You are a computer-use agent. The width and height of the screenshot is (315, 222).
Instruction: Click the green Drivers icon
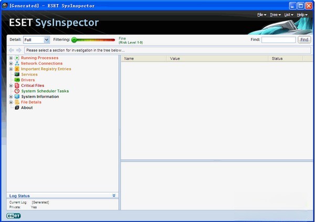(17, 80)
